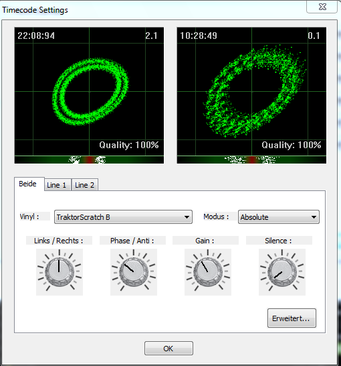This screenshot has height=366, width=341.
Task: Open the Erweitert advanced settings
Action: pos(292,318)
